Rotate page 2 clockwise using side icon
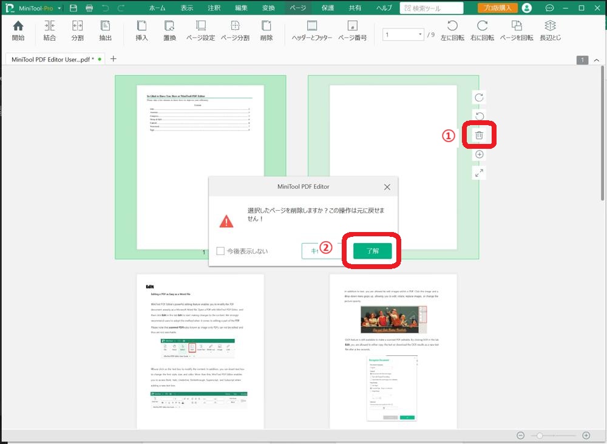Image resolution: width=607 pixels, height=444 pixels. coord(480,97)
